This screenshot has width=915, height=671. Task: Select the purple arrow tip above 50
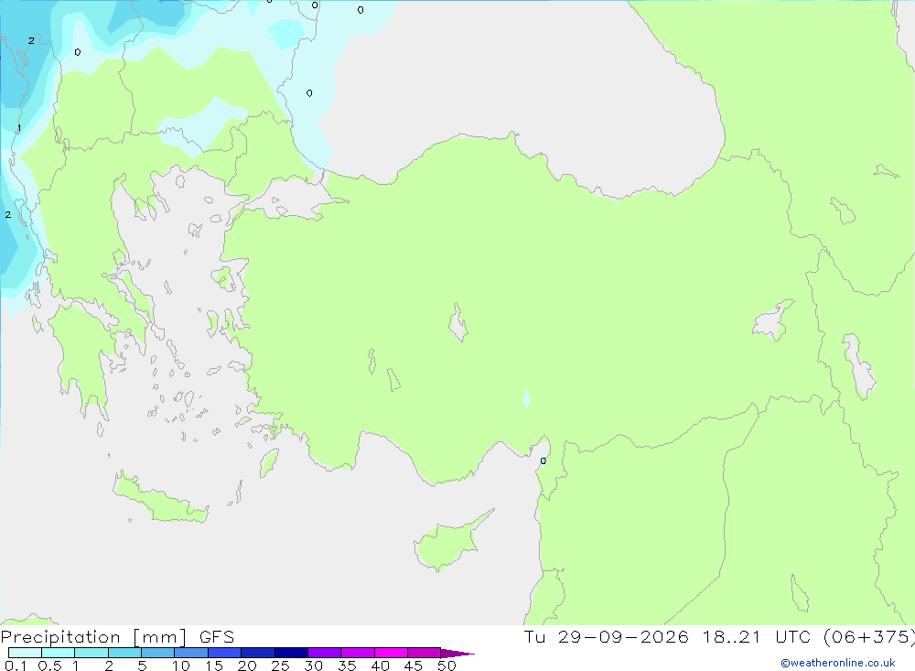click(457, 653)
